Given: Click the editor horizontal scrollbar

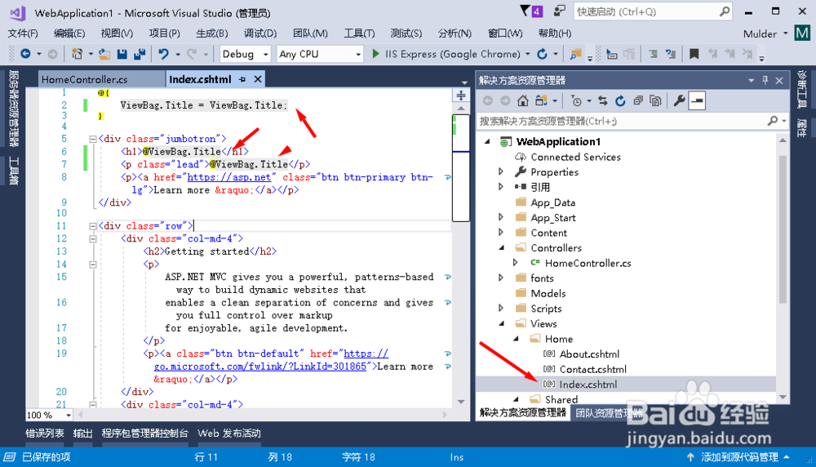Looking at the screenshot, I should [263, 415].
